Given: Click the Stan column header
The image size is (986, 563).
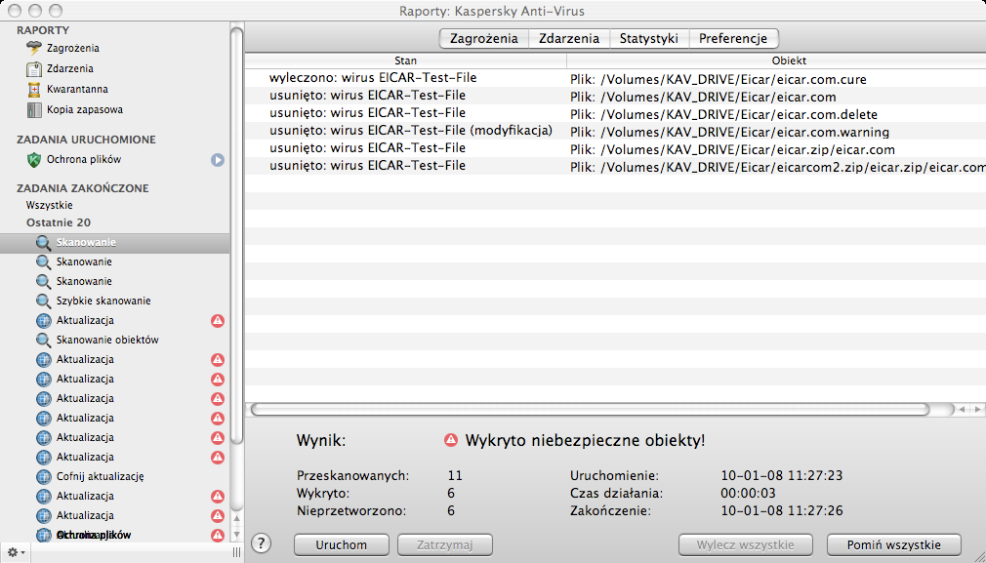Looking at the screenshot, I should click(x=405, y=60).
